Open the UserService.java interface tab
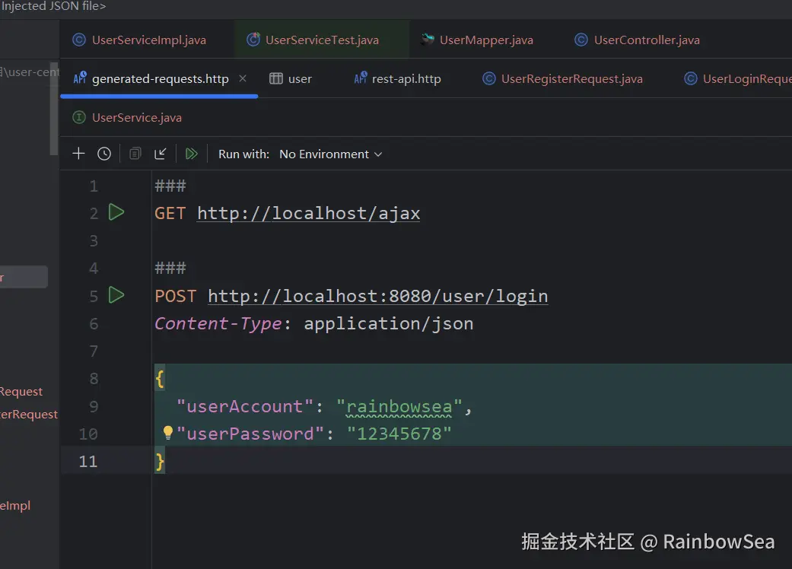 click(127, 118)
